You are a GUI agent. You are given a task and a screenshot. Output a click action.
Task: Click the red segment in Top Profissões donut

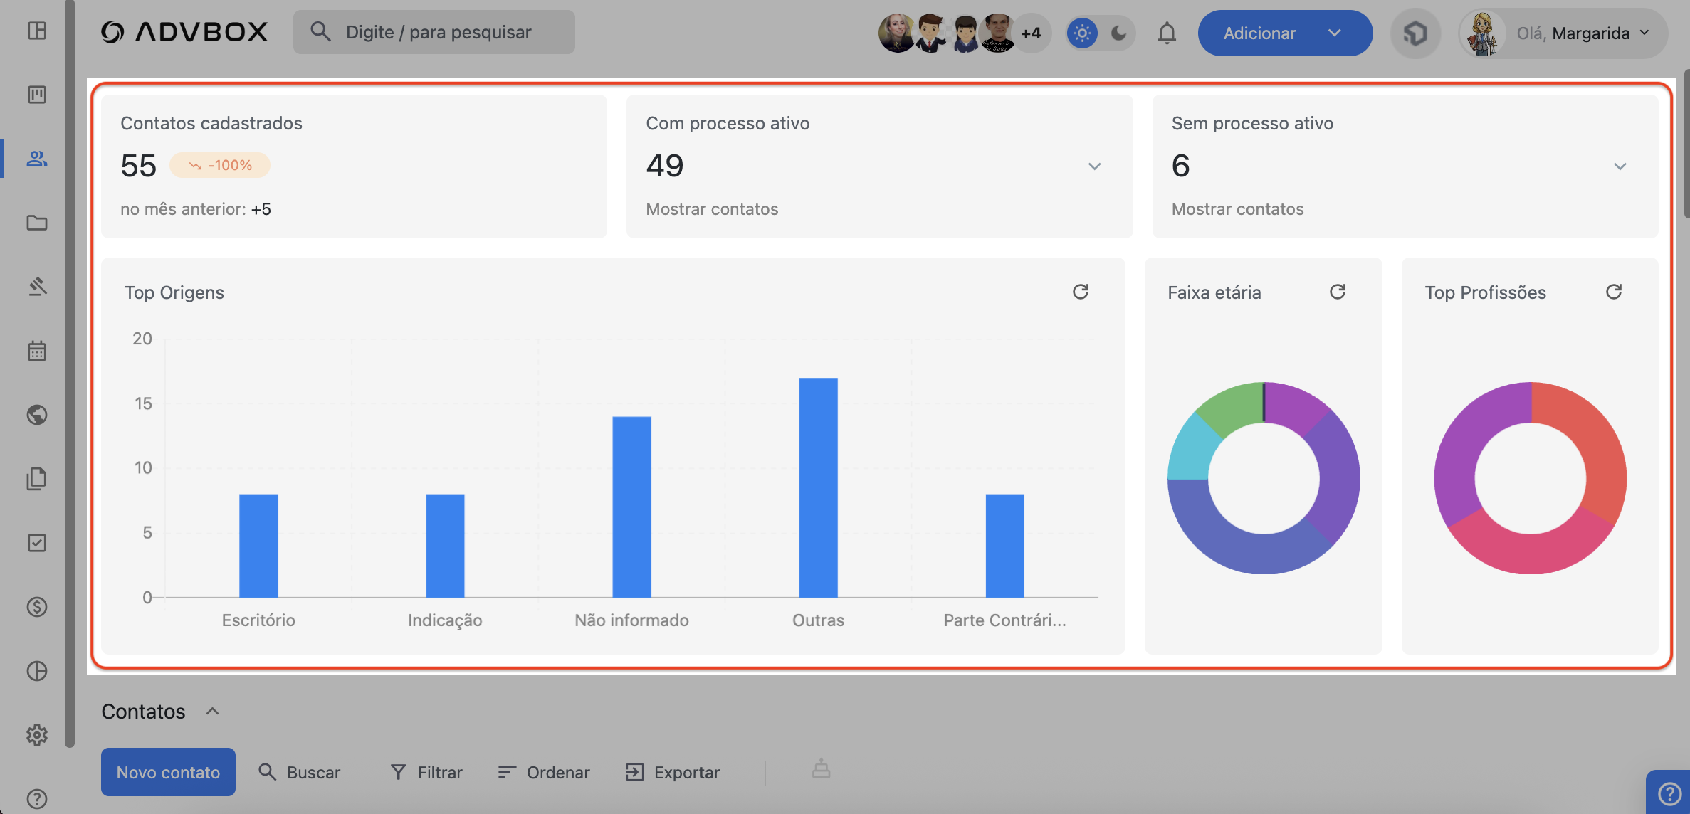pos(1594,448)
